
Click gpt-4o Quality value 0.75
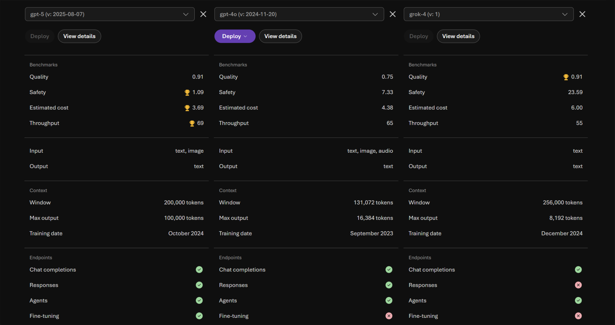click(387, 77)
